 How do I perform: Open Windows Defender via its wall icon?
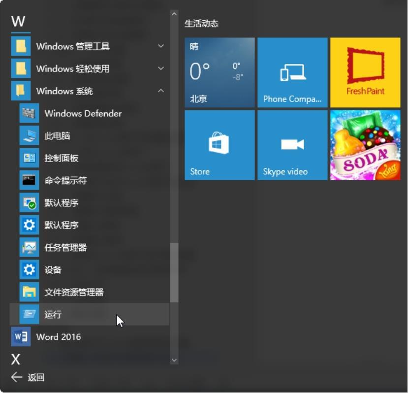click(x=29, y=113)
